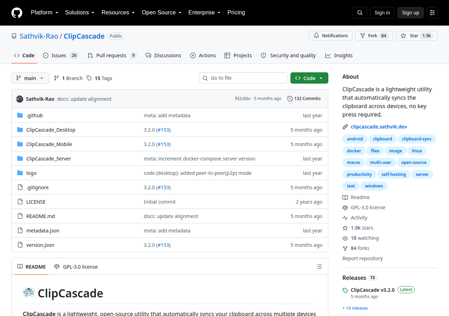Image resolution: width=449 pixels, height=316 pixels.
Task: Select the clipboard-sync topic tag
Action: pyautogui.click(x=417, y=139)
